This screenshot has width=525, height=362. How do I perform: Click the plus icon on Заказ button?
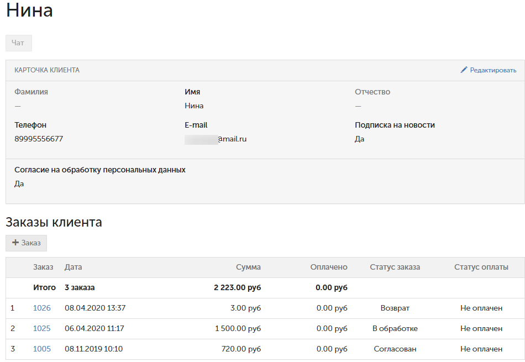[15, 243]
